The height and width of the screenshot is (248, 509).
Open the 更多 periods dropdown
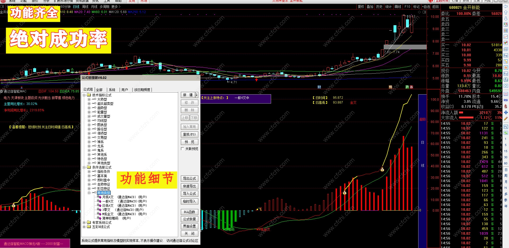point(116,7)
